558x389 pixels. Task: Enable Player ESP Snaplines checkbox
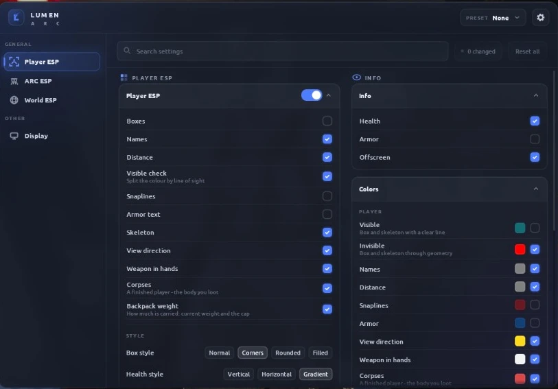tap(327, 196)
